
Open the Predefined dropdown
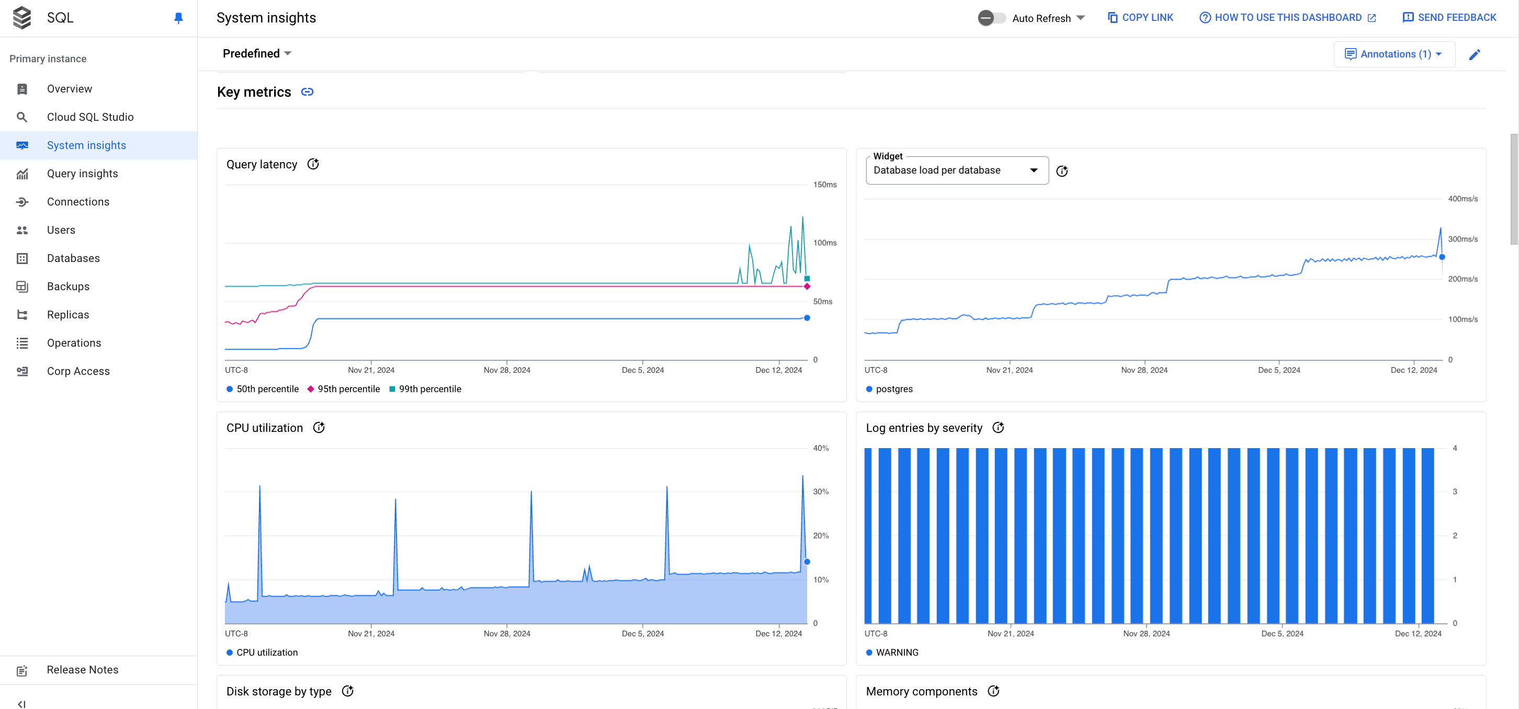[x=257, y=53]
